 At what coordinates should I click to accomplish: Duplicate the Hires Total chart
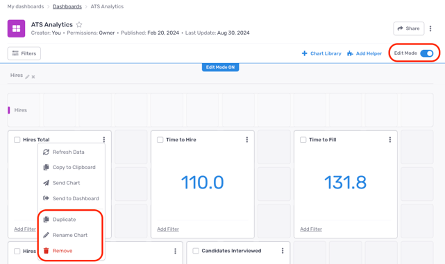(72, 220)
